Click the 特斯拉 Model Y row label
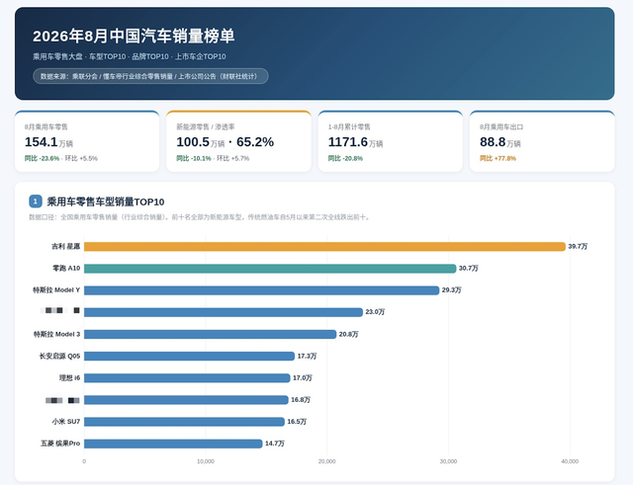 (x=56, y=289)
